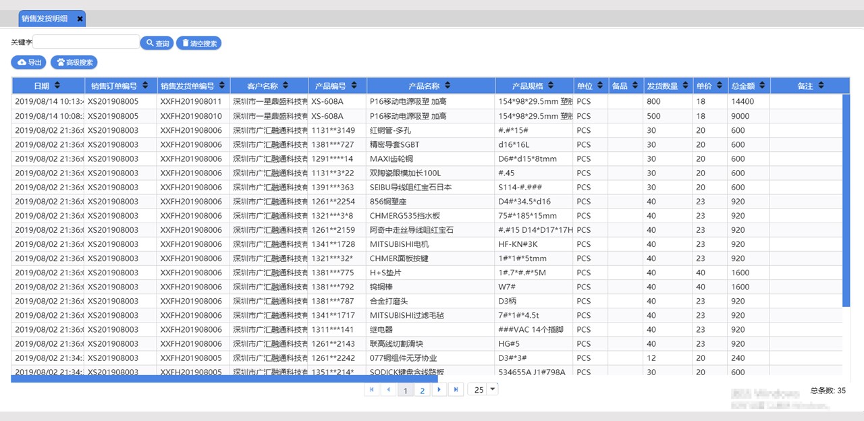Sort by 客户名称 column arrows
The width and height of the screenshot is (864, 421).
click(x=286, y=86)
